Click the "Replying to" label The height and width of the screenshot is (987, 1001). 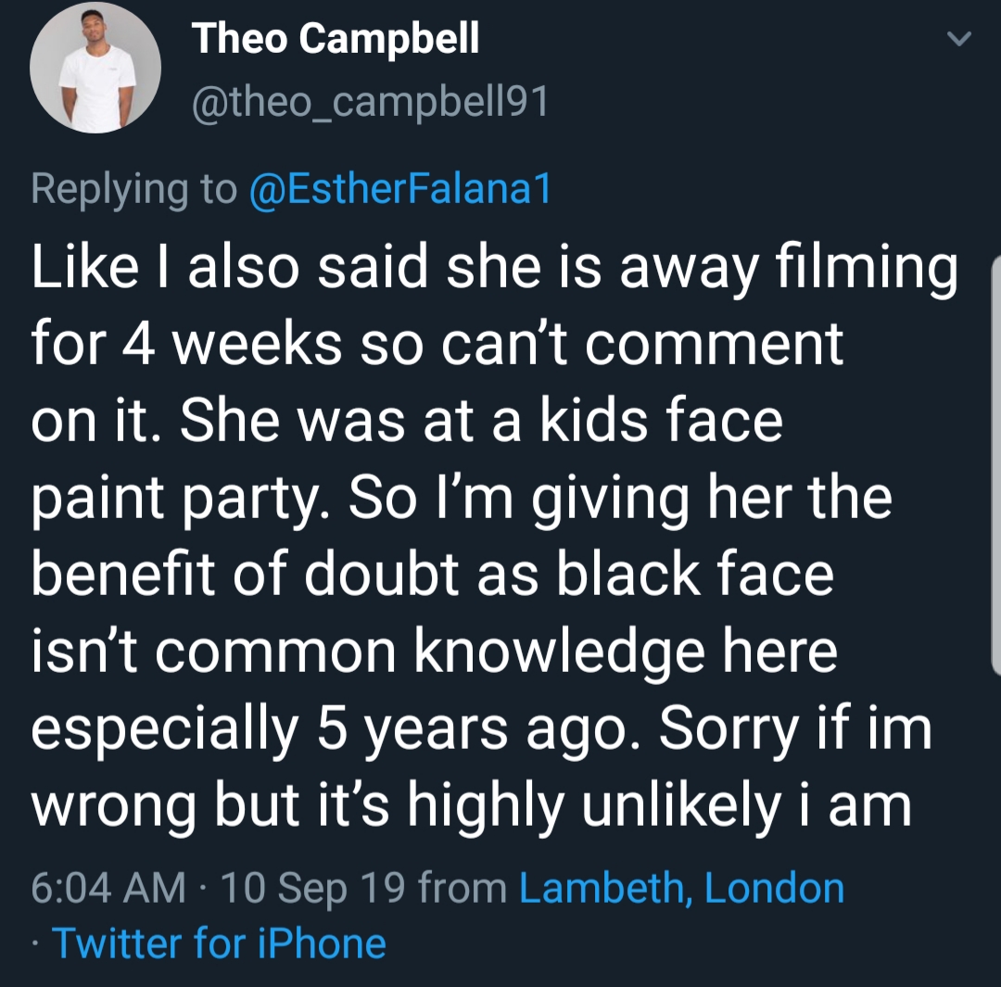133,190
